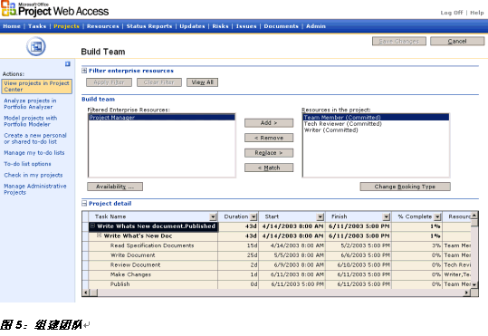Open To-do list options link
This screenshot has height=336, width=488.
(x=27, y=164)
